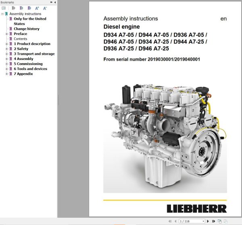Image resolution: width=242 pixels, height=225 pixels.
Task: Collapse the Bookmarks panel with left triangle
Action: [55, 2]
